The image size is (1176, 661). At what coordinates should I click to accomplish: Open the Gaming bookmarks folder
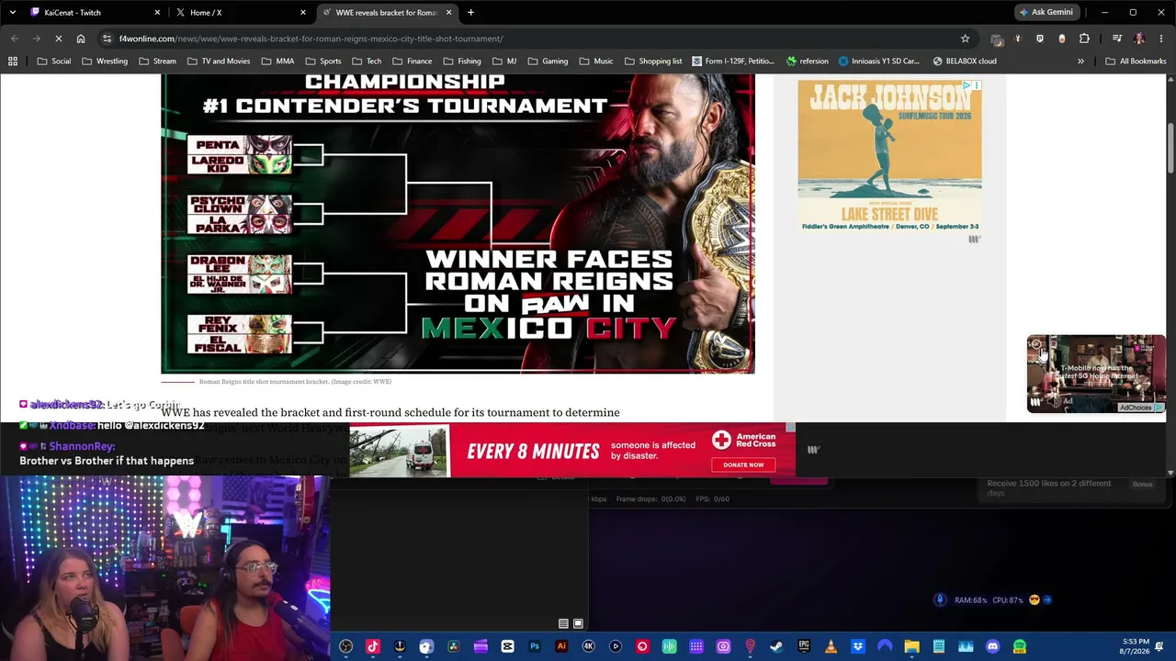click(548, 62)
